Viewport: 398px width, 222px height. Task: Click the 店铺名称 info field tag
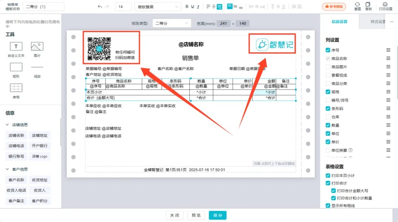click(16, 135)
